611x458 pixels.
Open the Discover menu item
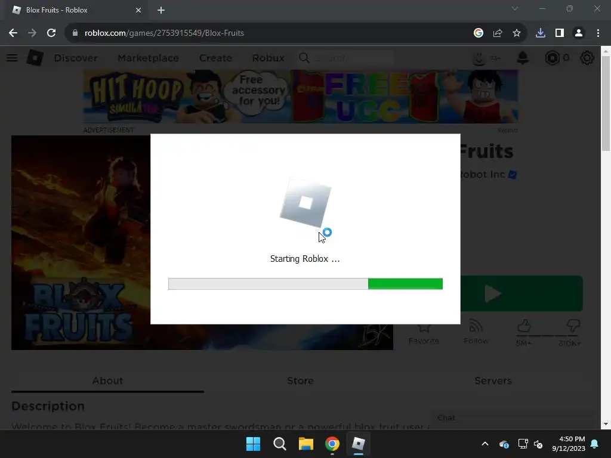tap(76, 58)
